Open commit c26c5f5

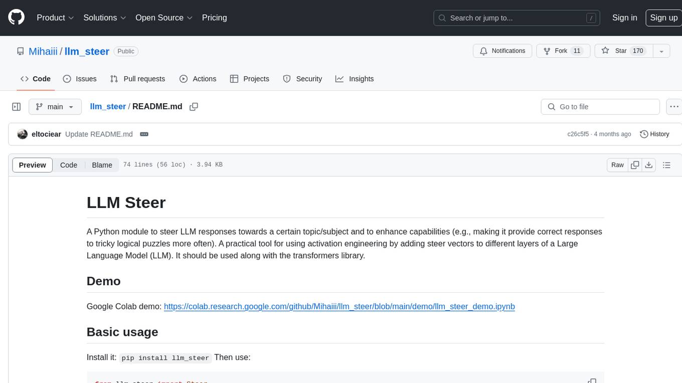pos(578,134)
